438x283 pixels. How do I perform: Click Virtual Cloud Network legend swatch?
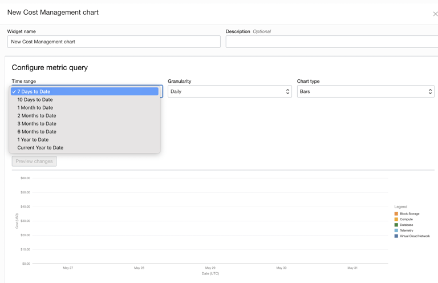click(x=396, y=236)
